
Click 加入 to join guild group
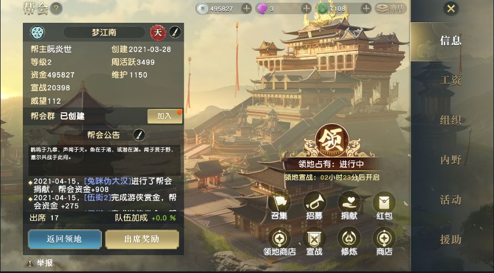(x=164, y=116)
